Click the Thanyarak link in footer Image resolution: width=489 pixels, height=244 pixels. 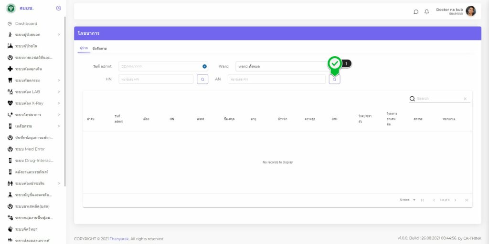pos(119,239)
